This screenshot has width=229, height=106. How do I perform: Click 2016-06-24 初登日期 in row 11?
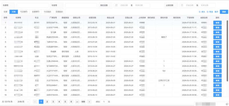pyautogui.click(x=92, y=71)
